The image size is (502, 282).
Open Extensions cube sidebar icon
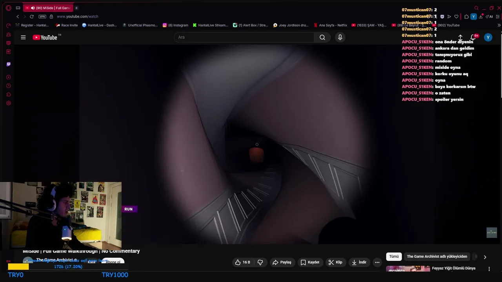coord(8,94)
